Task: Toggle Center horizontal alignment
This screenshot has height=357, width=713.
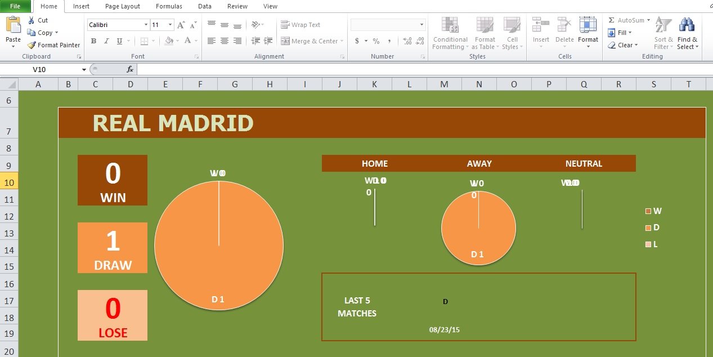Action: click(x=225, y=41)
